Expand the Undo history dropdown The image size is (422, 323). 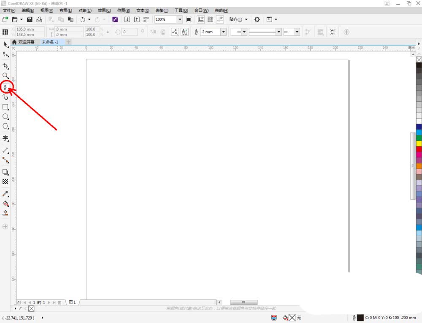(89, 19)
